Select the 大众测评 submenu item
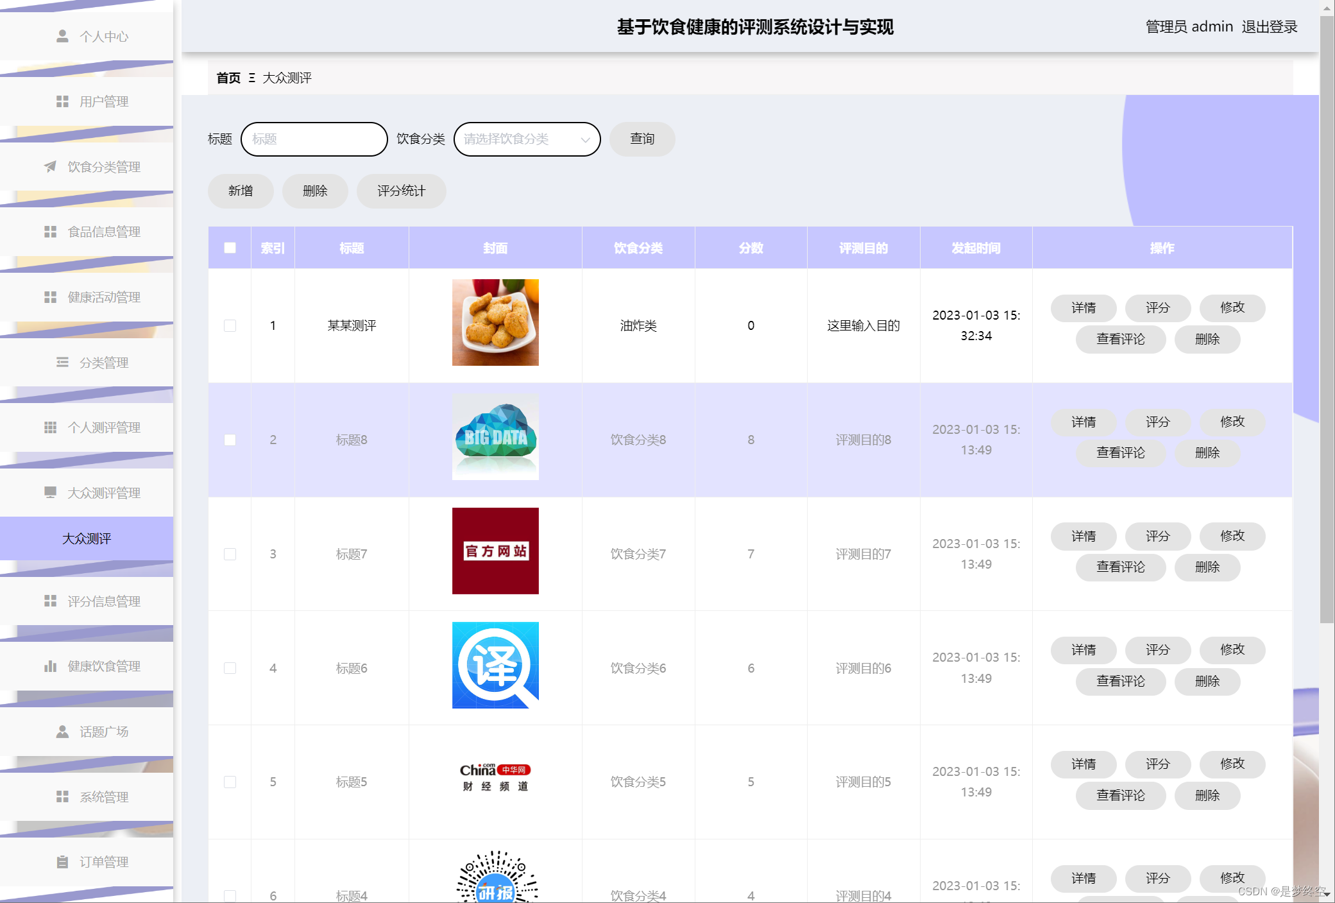The width and height of the screenshot is (1335, 903). (x=87, y=538)
